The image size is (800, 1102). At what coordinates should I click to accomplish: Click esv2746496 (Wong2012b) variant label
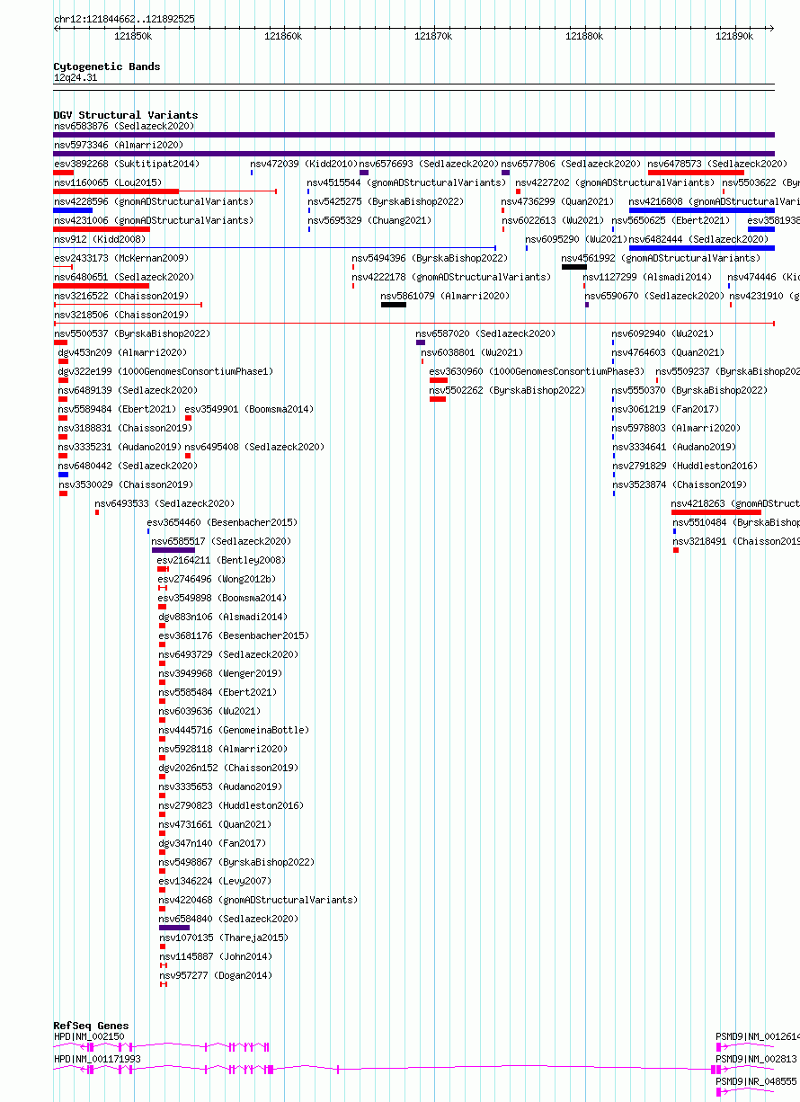[x=218, y=579]
